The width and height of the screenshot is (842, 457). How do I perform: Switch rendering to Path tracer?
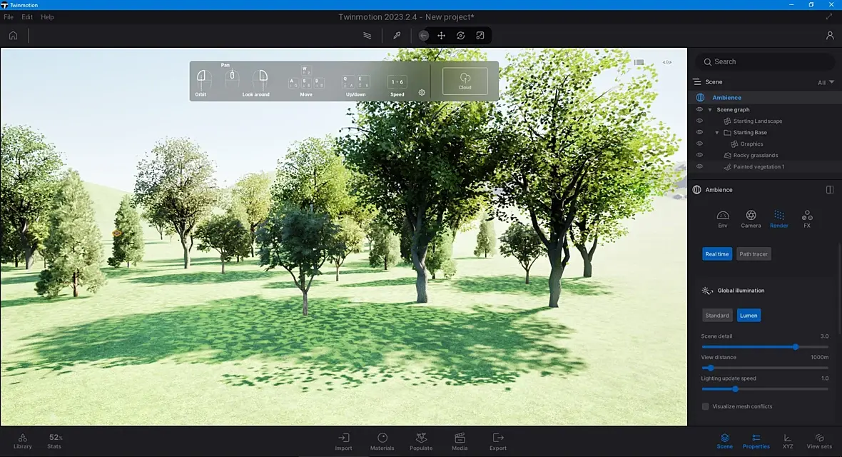pos(754,253)
